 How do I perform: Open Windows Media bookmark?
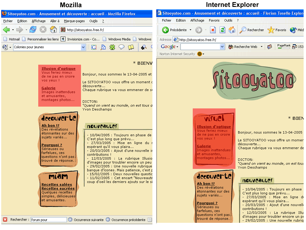[x=117, y=39]
